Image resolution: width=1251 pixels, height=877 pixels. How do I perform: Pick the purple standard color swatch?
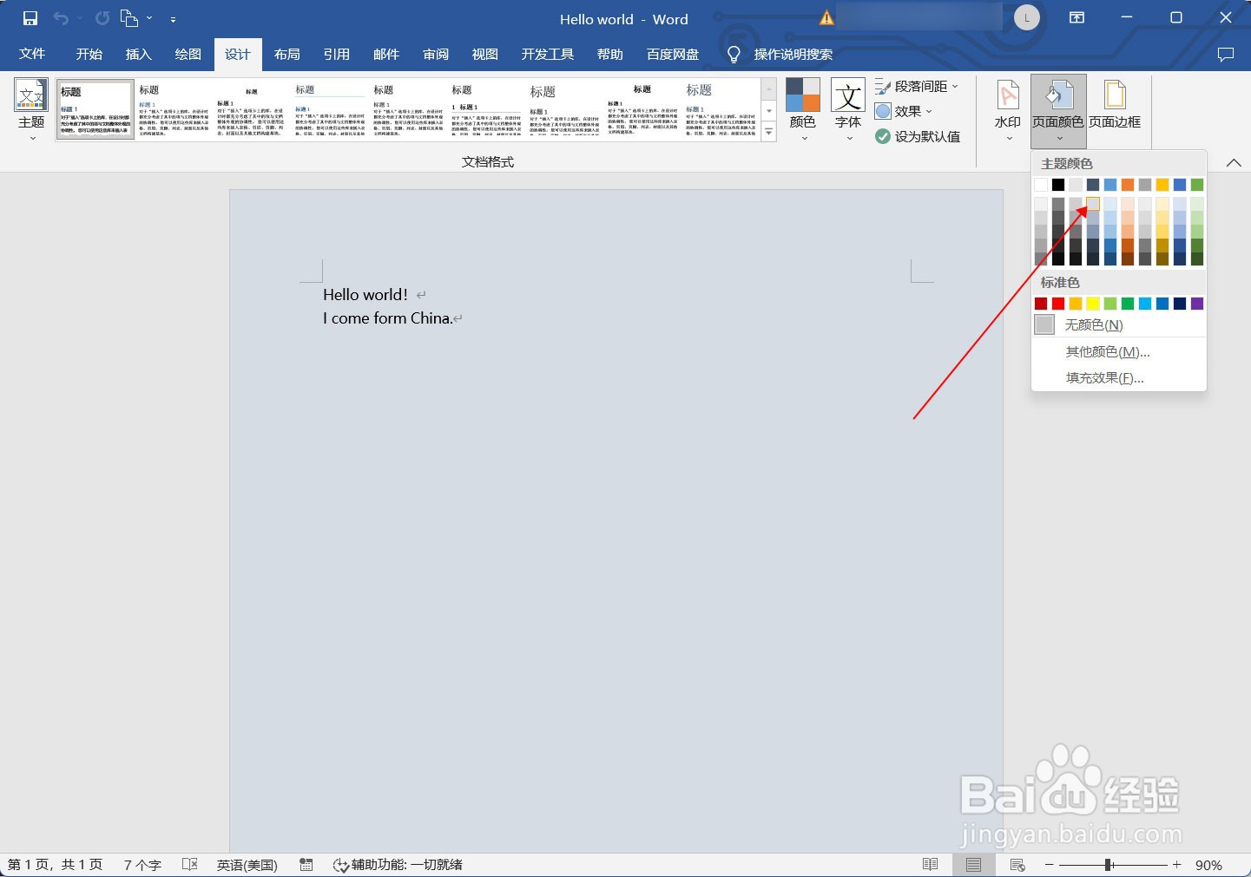(1197, 304)
